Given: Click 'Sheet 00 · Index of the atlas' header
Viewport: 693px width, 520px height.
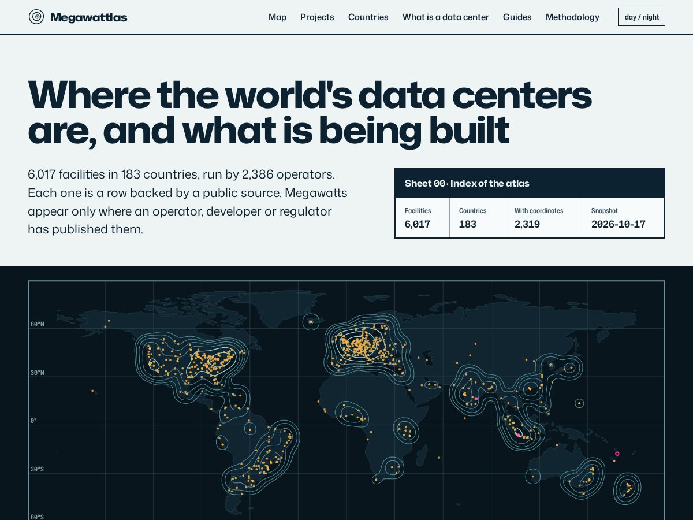Looking at the screenshot, I should coord(530,183).
